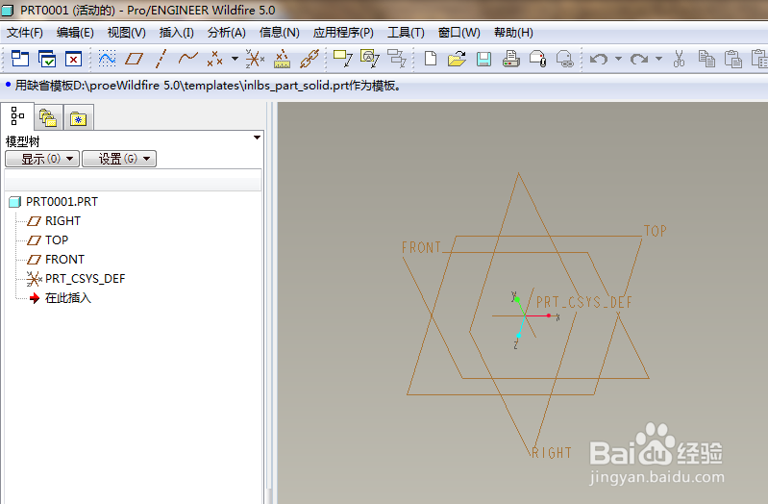This screenshot has width=768, height=504.
Task: Select the FRONT datum plane tree item
Action: (56, 260)
